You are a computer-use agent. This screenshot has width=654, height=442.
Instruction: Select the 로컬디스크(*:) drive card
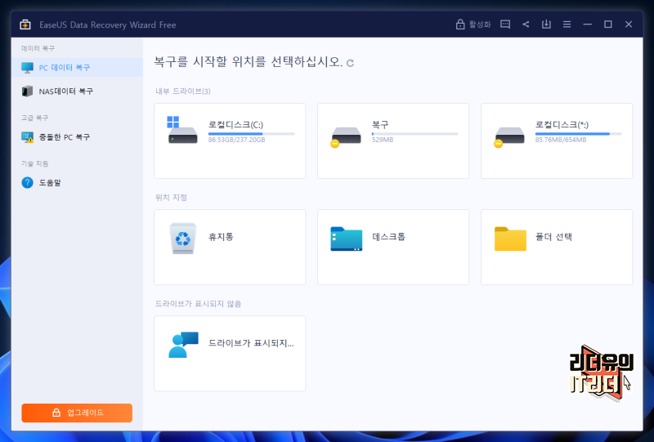557,141
